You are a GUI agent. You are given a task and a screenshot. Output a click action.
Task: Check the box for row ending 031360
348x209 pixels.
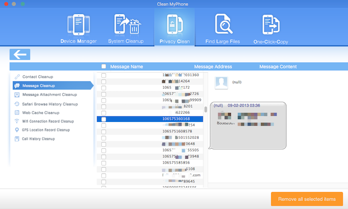pos(103,75)
